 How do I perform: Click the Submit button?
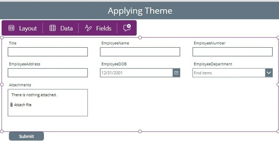pos(27,136)
